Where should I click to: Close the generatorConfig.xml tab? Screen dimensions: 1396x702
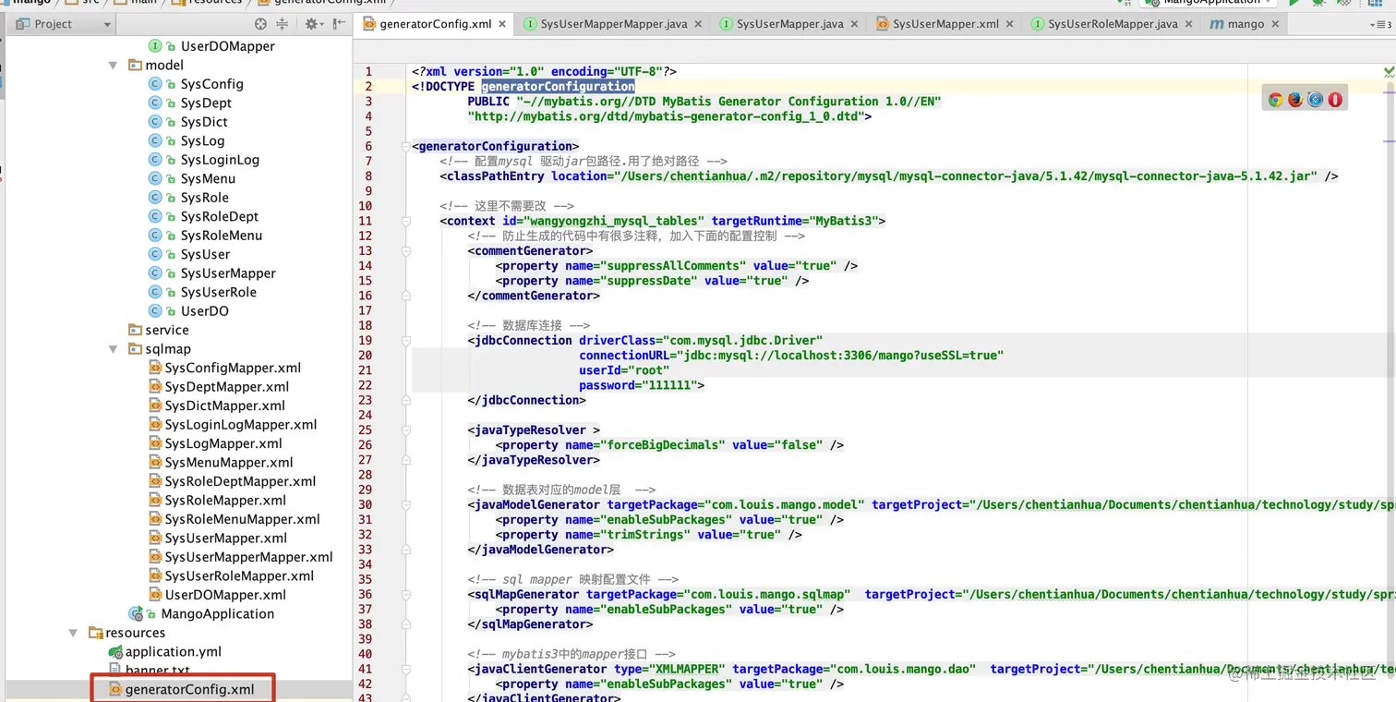[503, 24]
